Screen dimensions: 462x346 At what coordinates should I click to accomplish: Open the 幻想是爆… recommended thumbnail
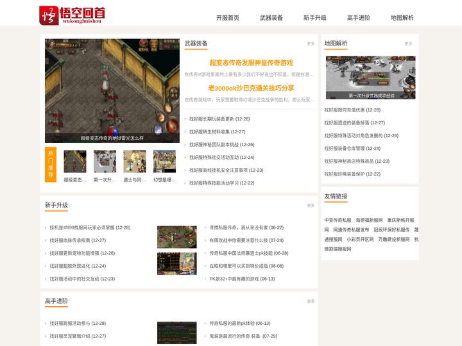click(x=164, y=166)
